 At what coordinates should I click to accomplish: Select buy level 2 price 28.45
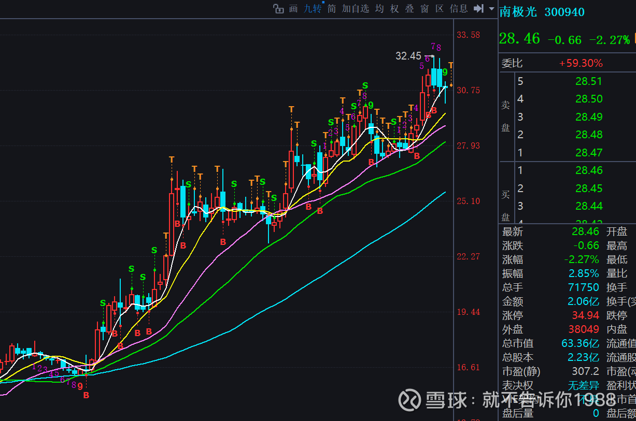[589, 188]
